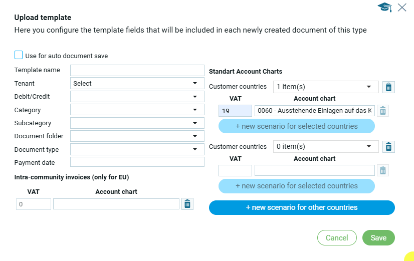Expand Customer countries showing 1 item(s)
The width and height of the screenshot is (414, 261).
[x=326, y=87]
